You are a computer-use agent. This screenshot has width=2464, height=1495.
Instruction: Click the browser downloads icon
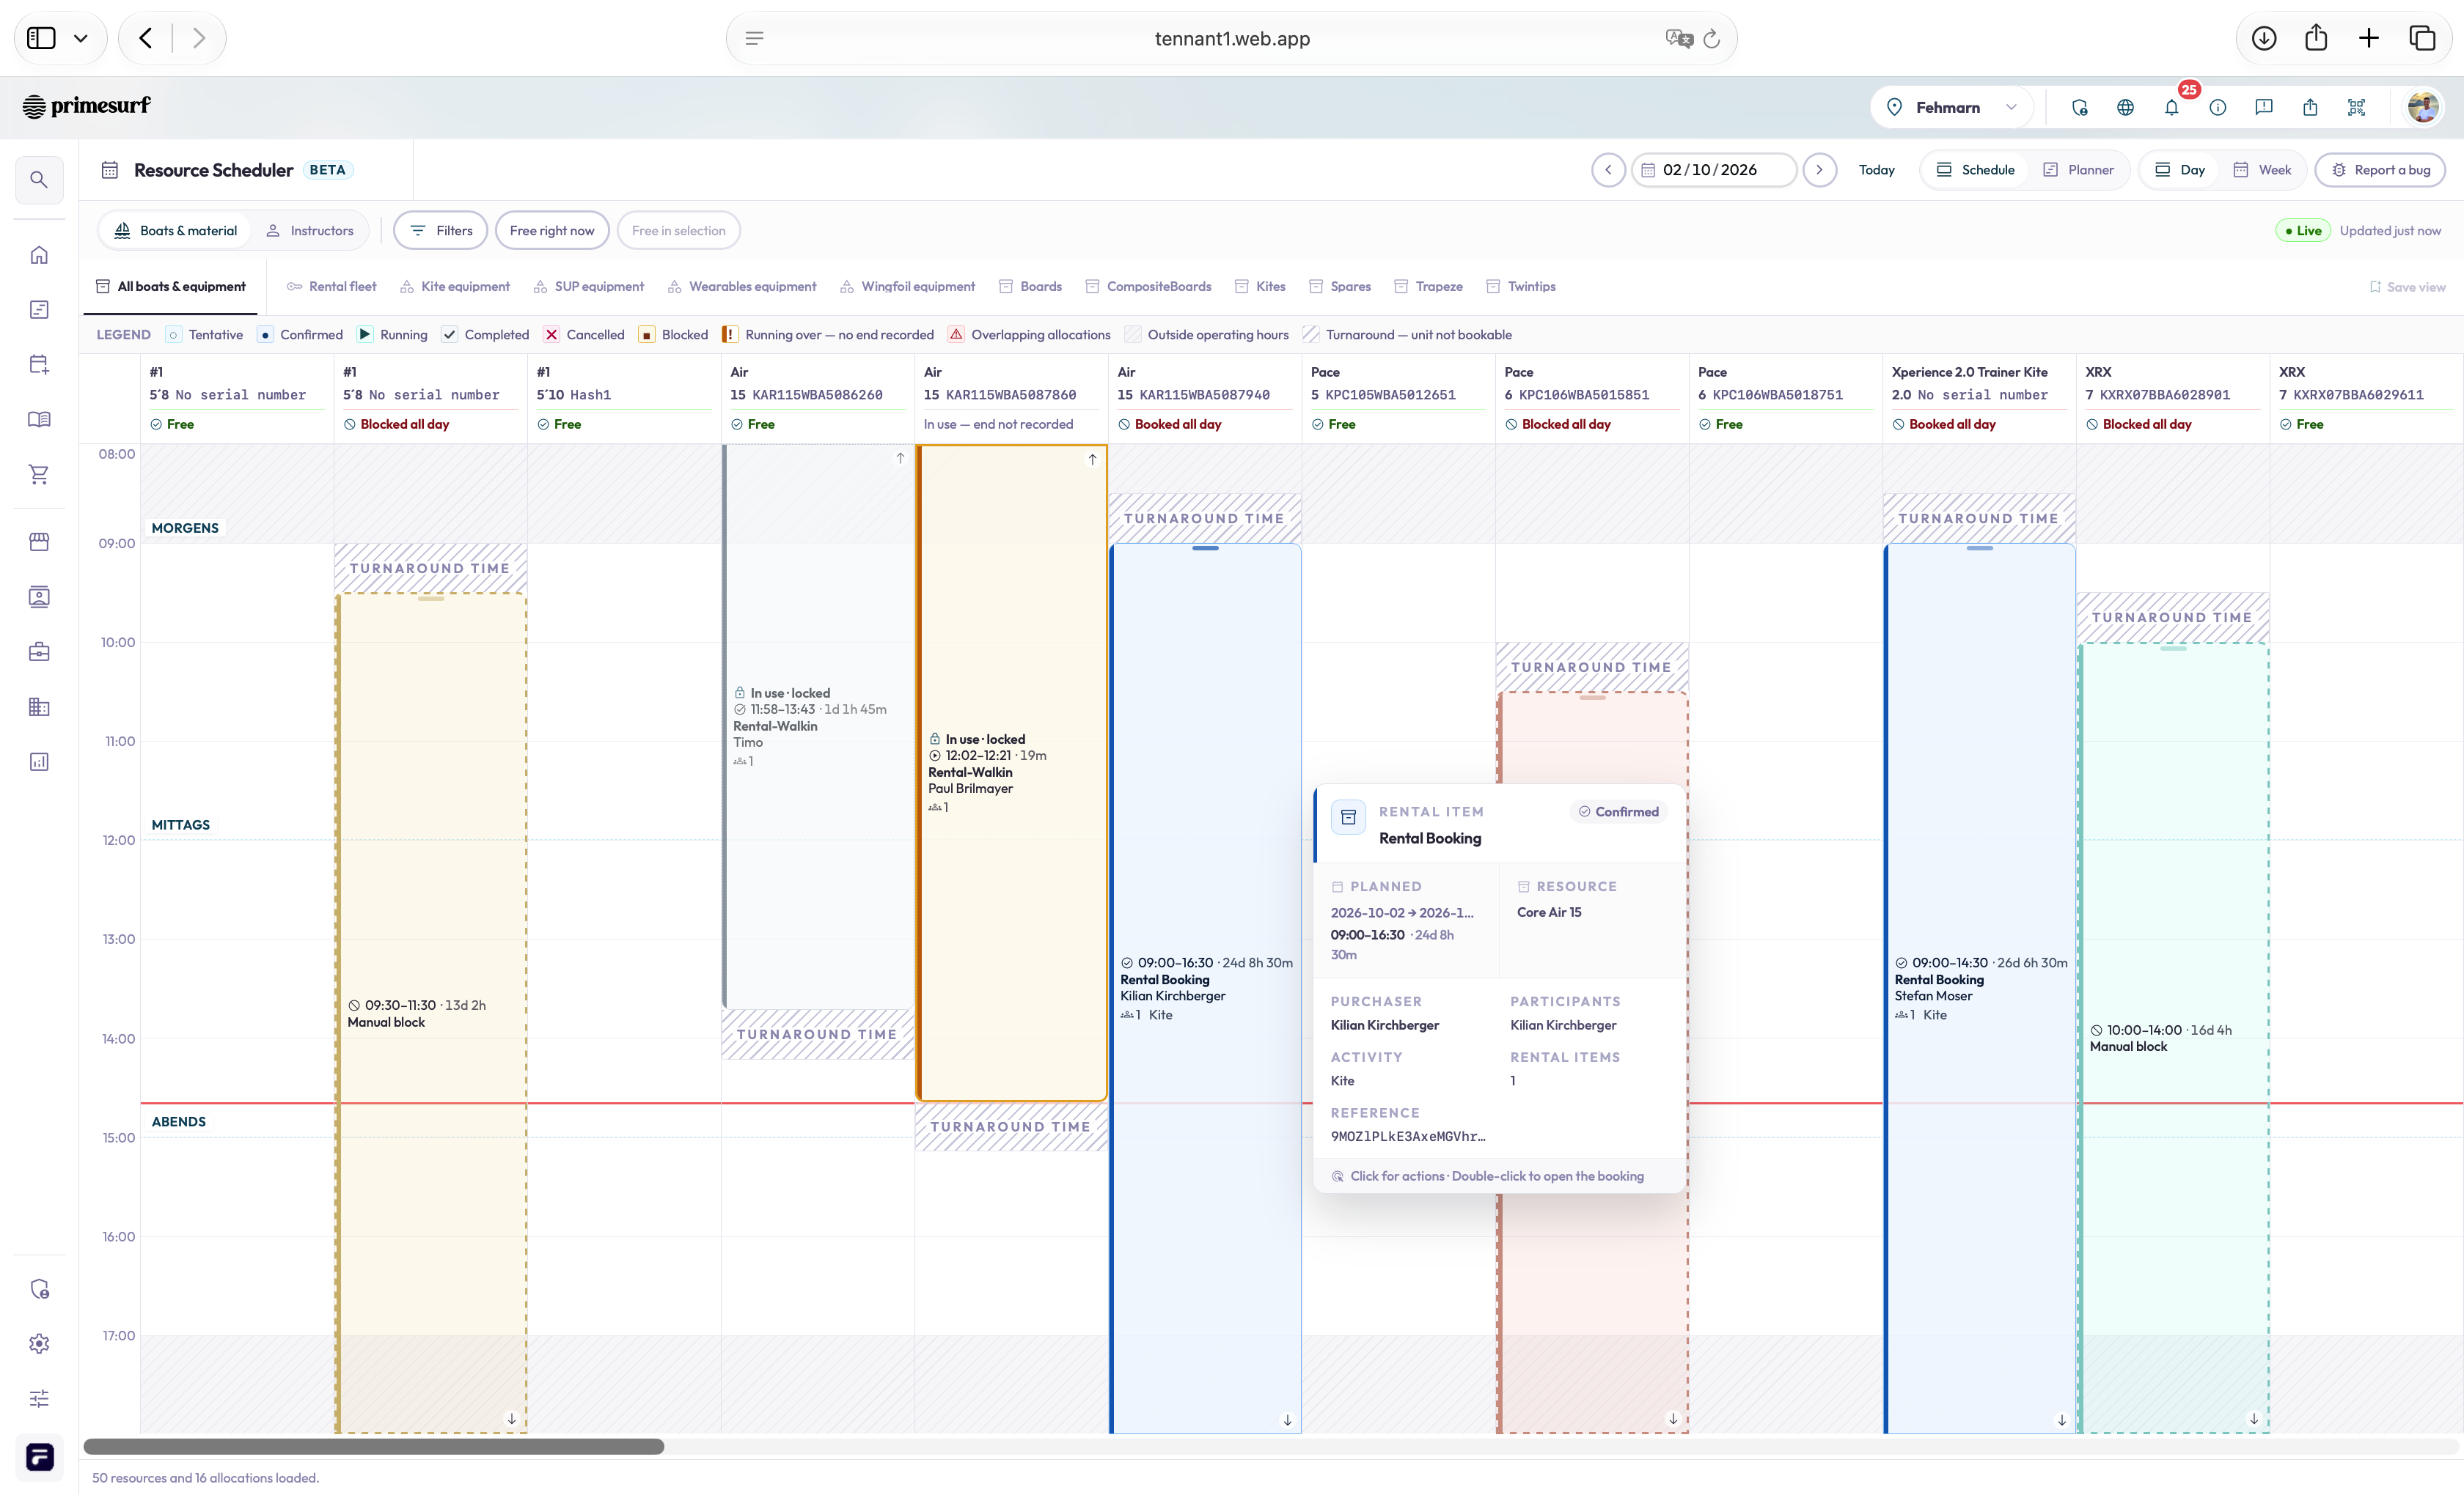point(2264,38)
